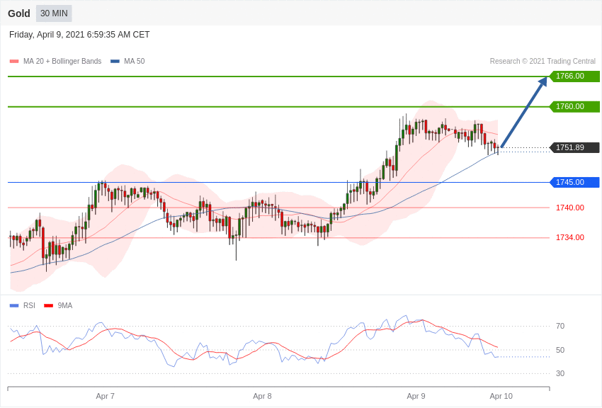Click the 1740.00 red support label

569,208
